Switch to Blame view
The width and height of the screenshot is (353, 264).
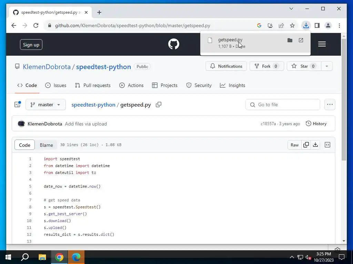click(x=47, y=145)
